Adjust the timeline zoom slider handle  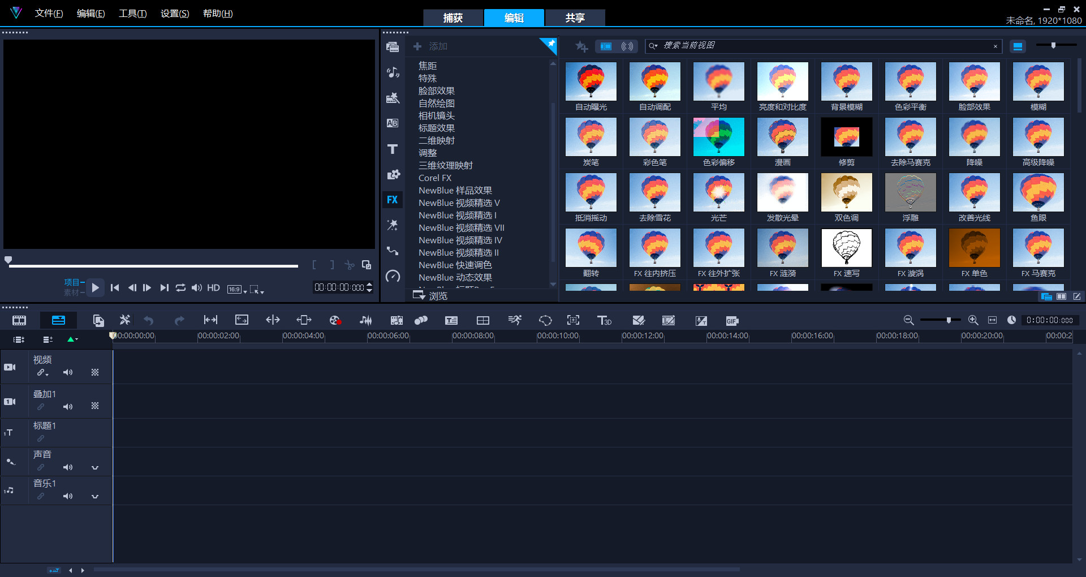949,320
